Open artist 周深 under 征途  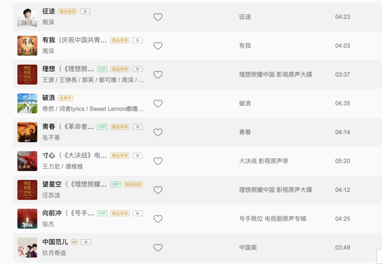click(x=48, y=22)
